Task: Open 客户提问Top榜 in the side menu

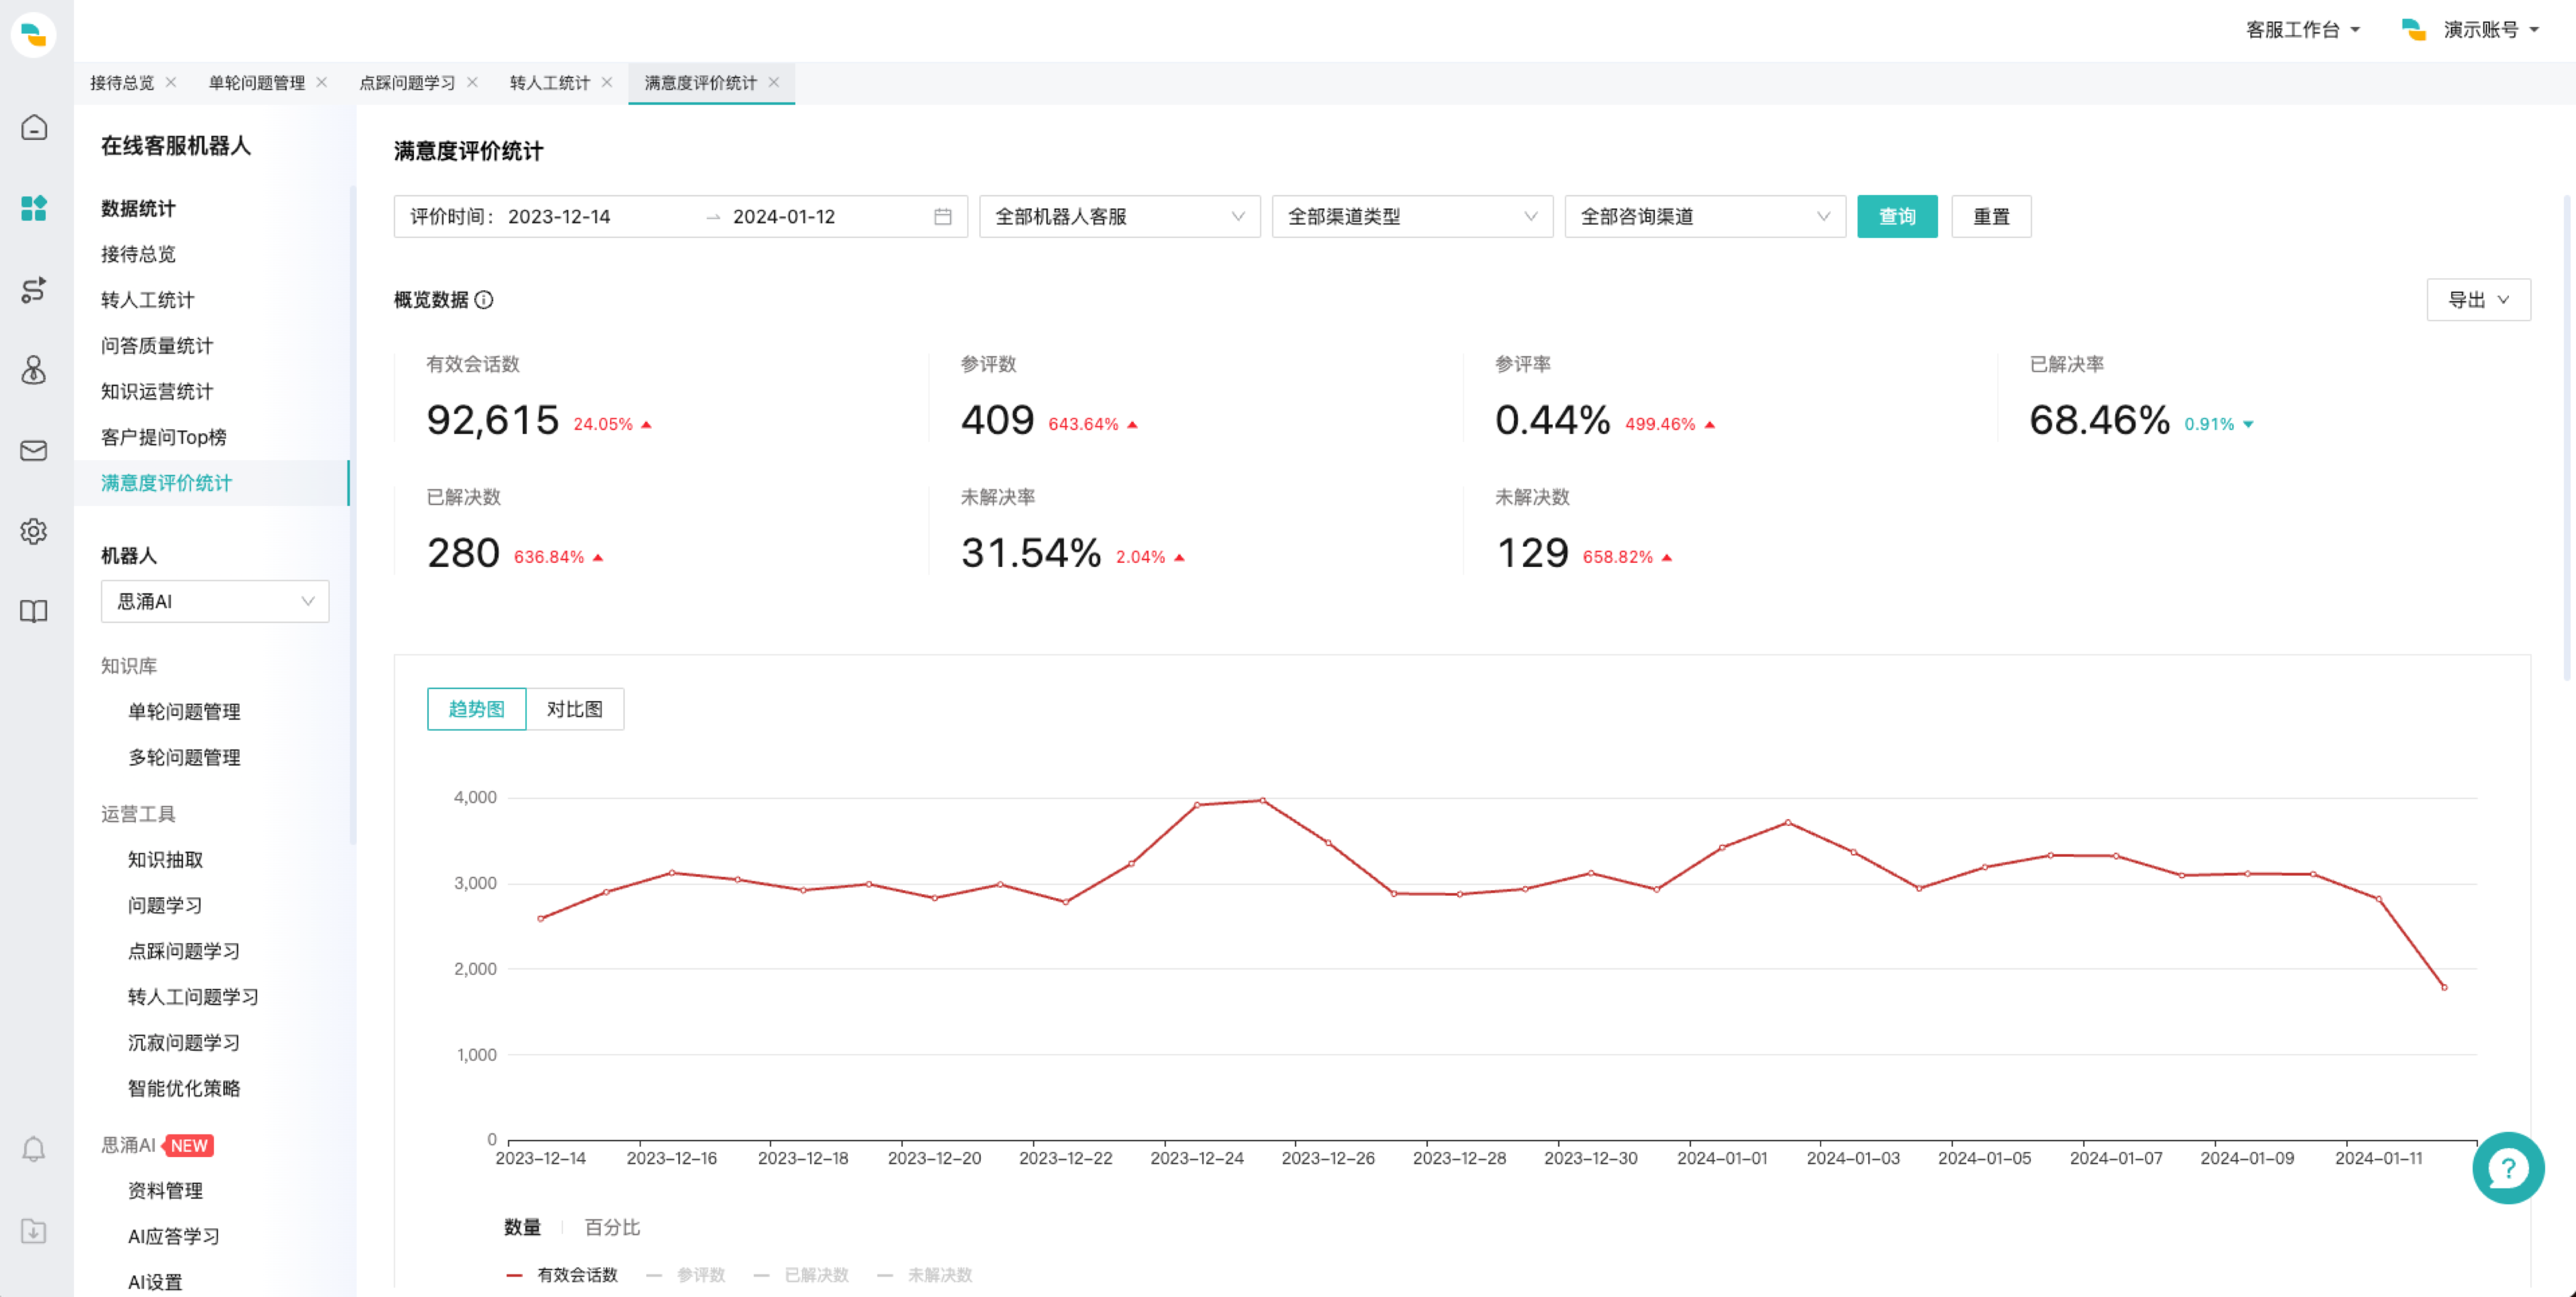Action: [x=164, y=437]
